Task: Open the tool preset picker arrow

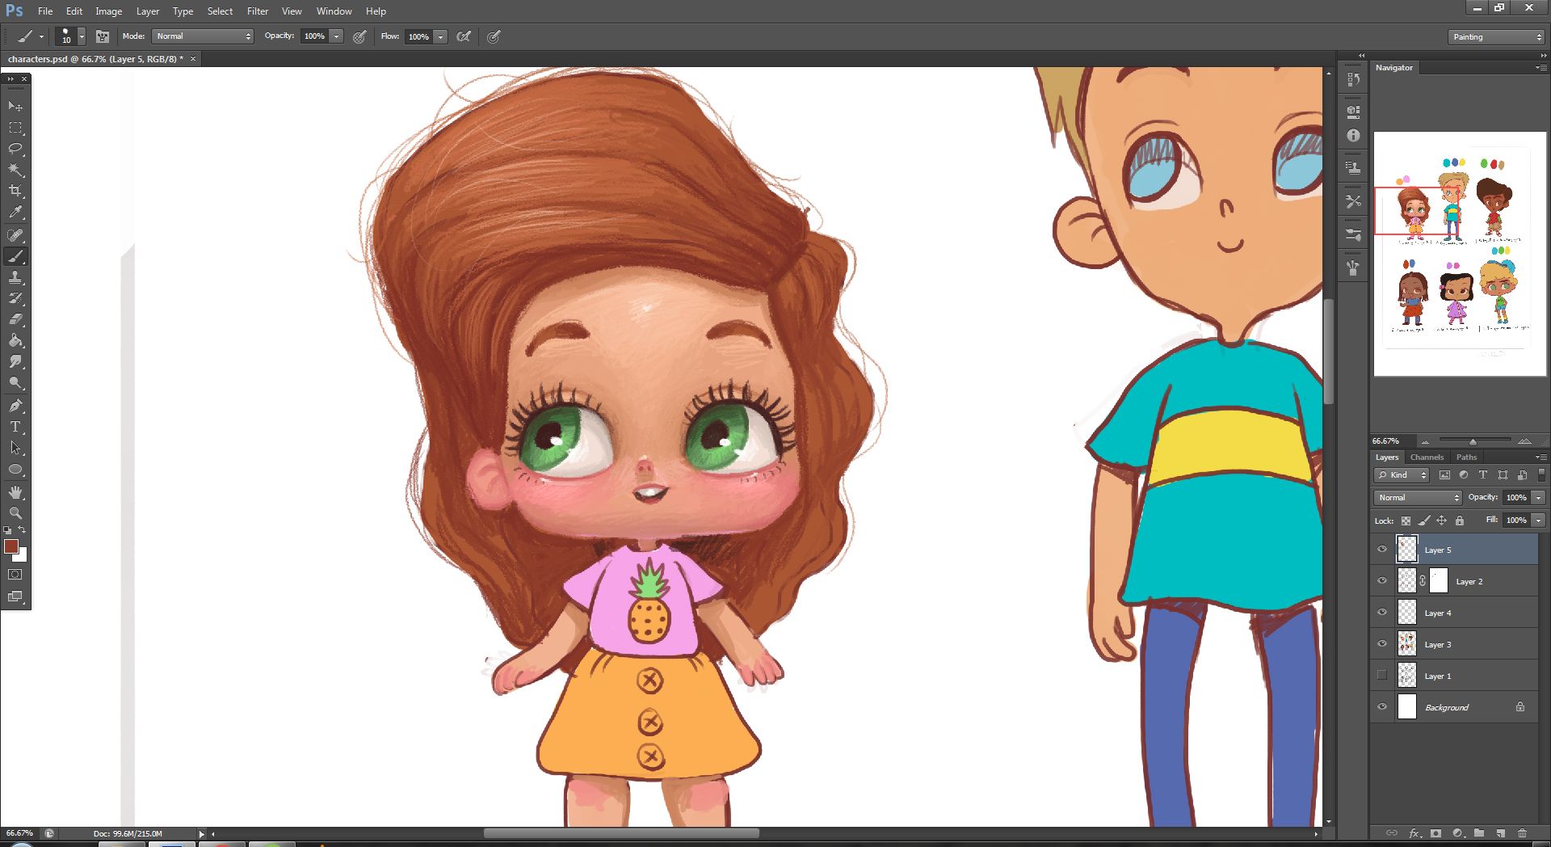Action: (41, 36)
